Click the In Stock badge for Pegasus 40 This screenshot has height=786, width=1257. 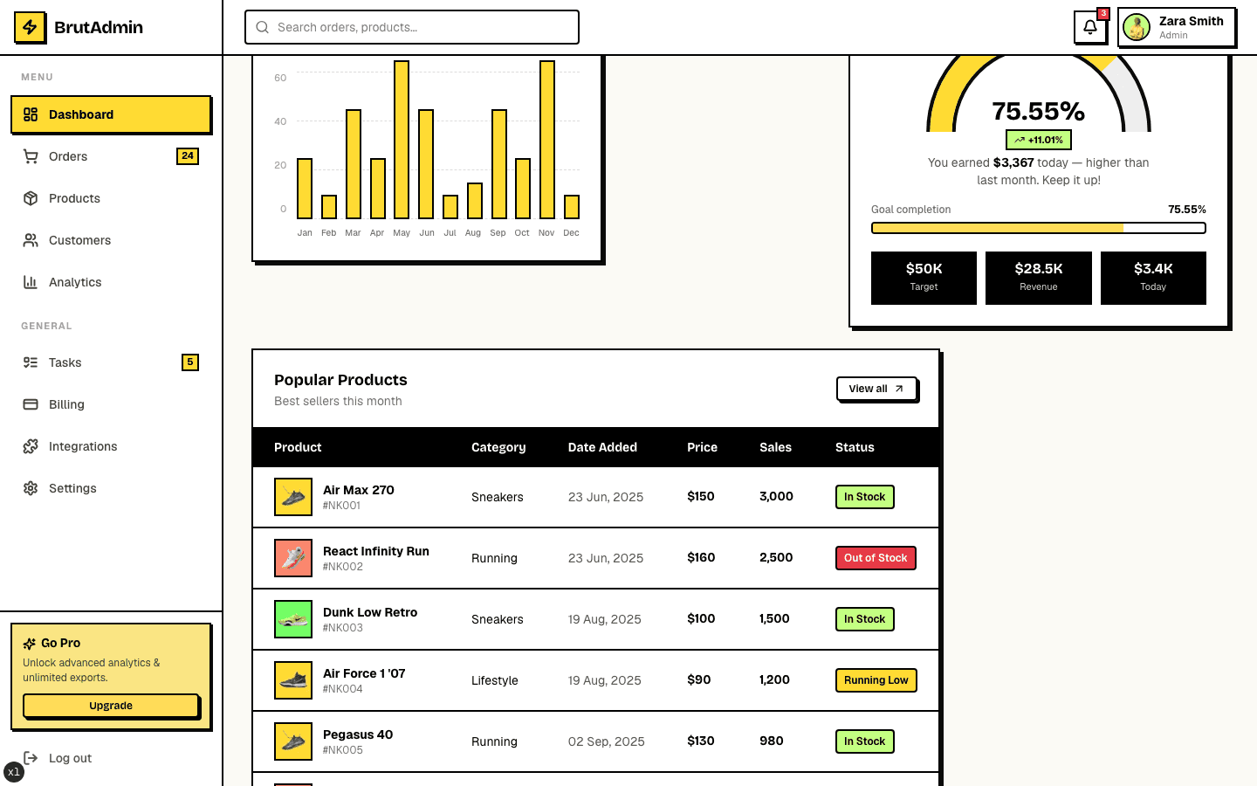(x=865, y=741)
